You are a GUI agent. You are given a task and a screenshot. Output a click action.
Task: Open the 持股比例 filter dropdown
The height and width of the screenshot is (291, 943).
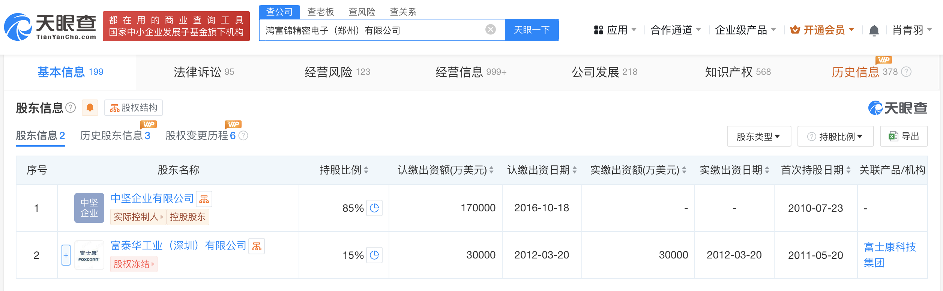pyautogui.click(x=835, y=137)
